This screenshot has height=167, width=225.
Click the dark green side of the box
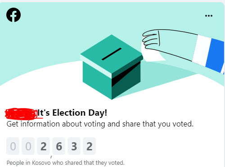point(126,80)
